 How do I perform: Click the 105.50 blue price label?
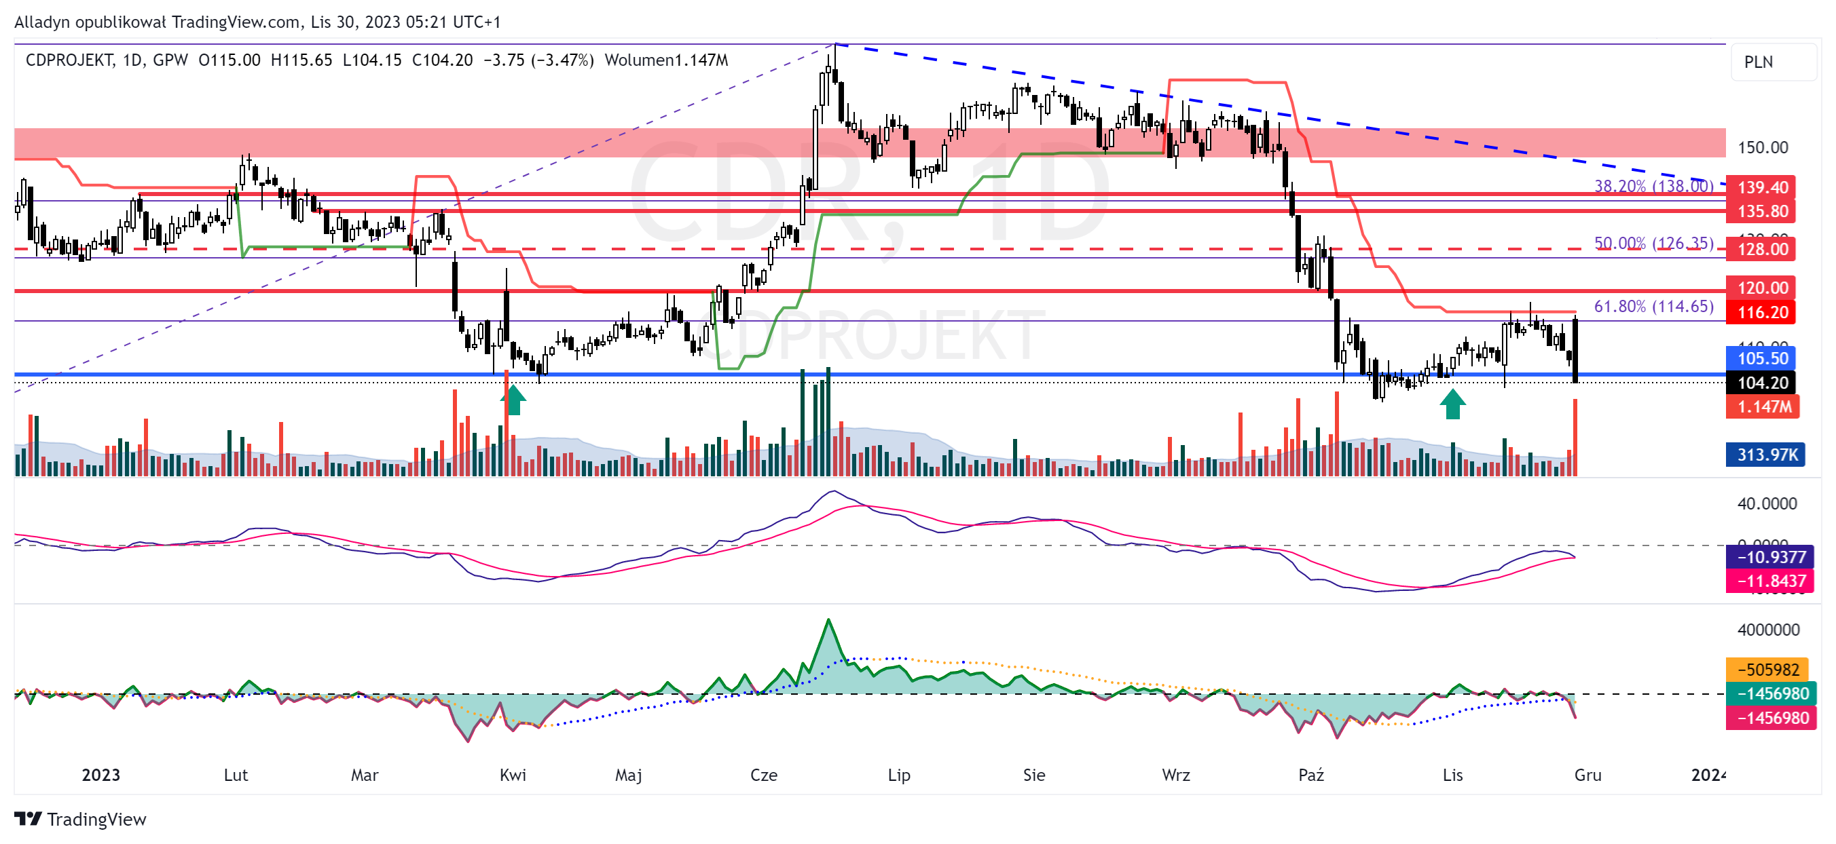(x=1762, y=359)
